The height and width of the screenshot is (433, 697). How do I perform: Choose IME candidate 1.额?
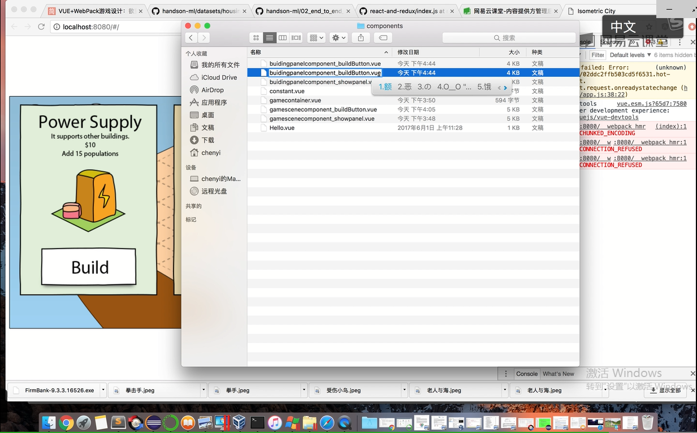point(385,87)
